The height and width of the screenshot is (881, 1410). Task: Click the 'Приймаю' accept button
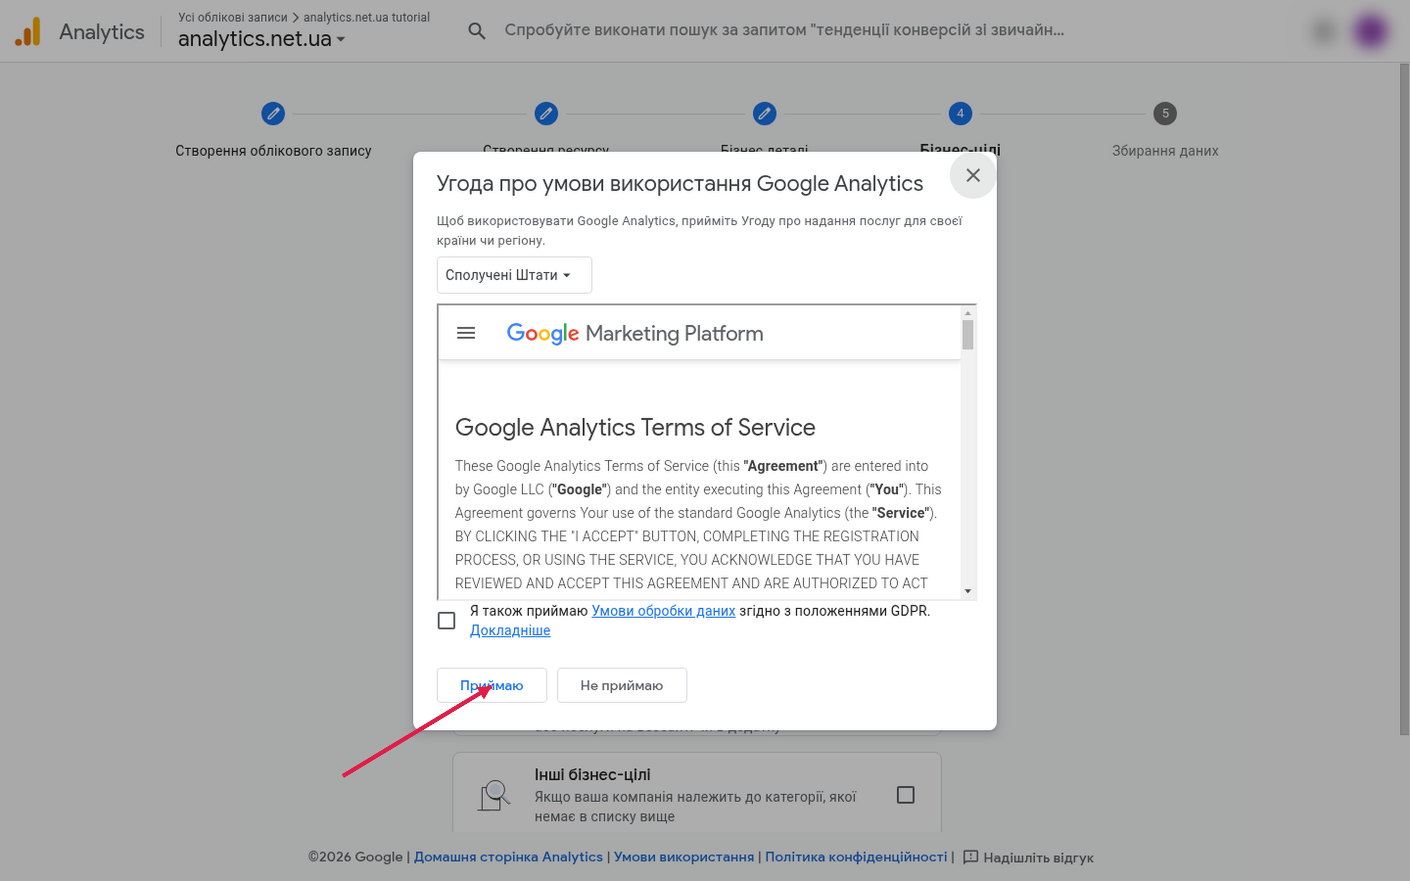pos(492,685)
